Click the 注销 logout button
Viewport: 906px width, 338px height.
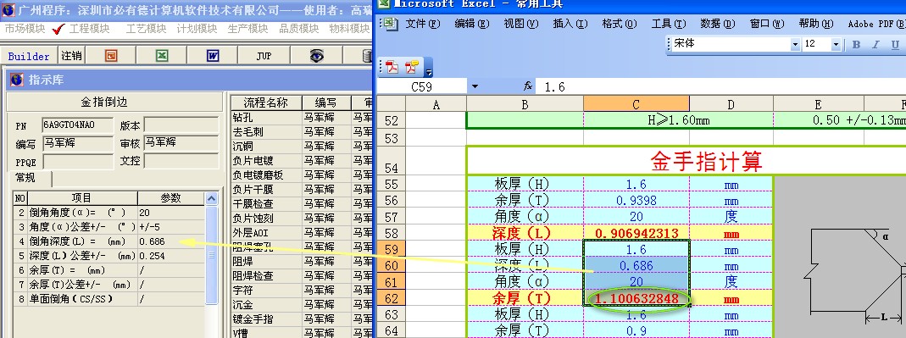point(72,55)
